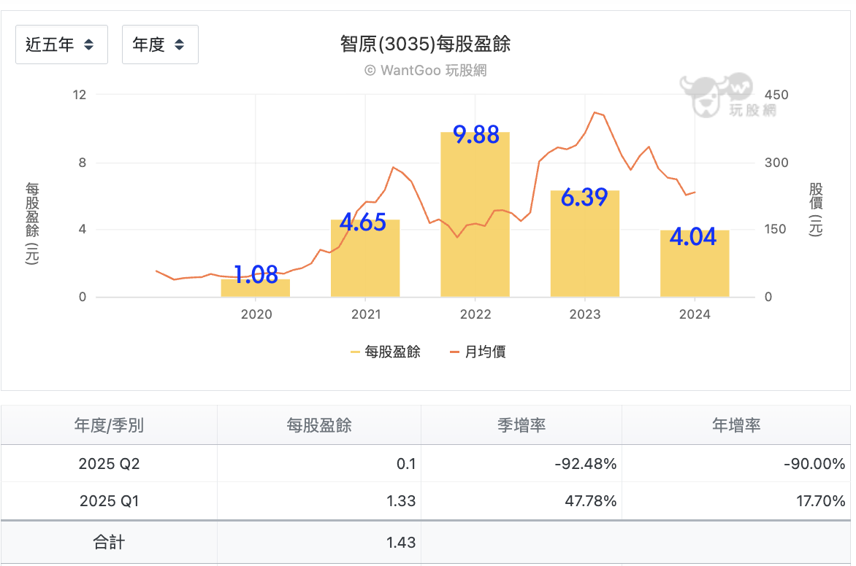Screen dimensions: 856x566
Task: Select the 2020 bar showing 1.08
Action: click(256, 288)
